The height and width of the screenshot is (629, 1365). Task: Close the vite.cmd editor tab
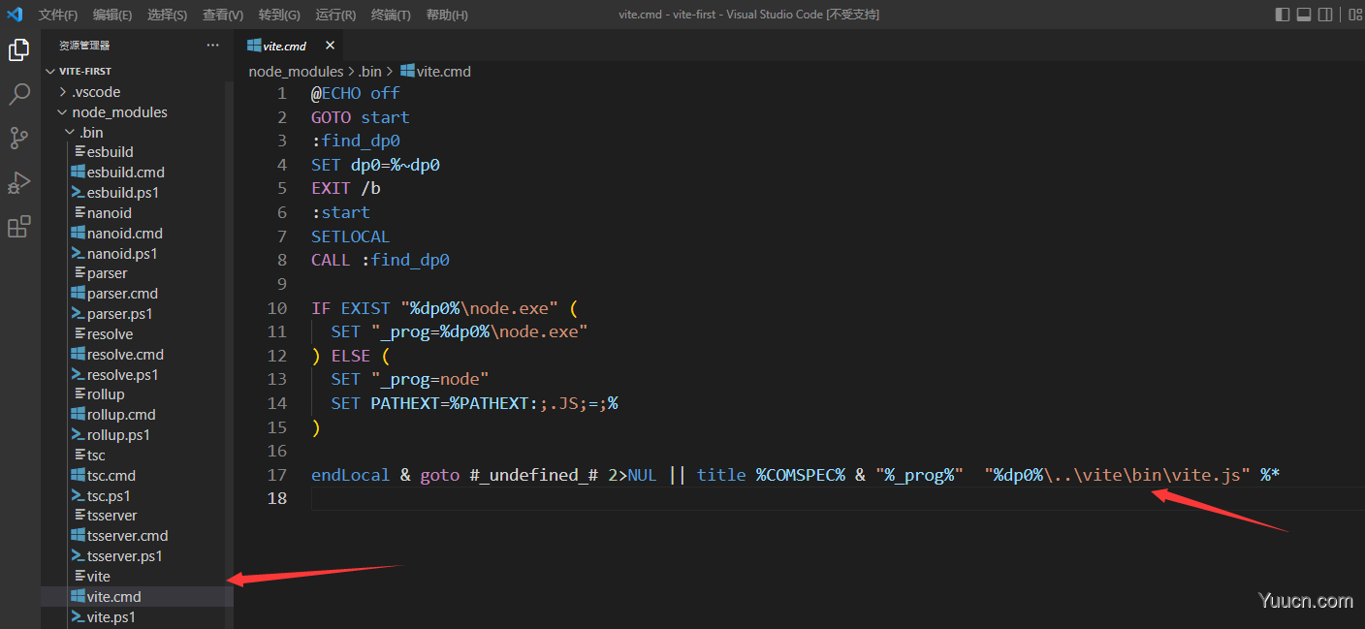(x=330, y=46)
